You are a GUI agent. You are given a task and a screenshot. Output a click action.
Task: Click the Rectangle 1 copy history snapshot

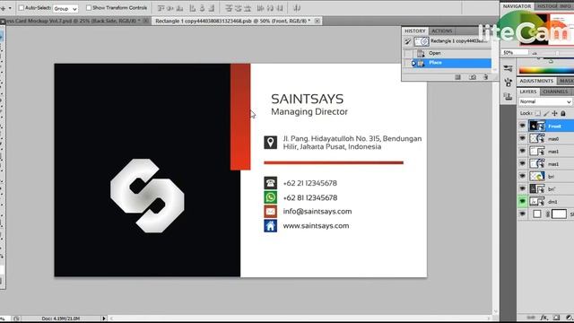453,41
